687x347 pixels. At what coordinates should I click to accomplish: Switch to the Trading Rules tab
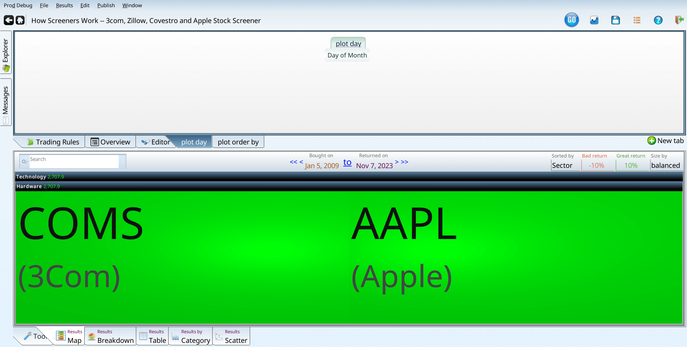[x=54, y=142]
